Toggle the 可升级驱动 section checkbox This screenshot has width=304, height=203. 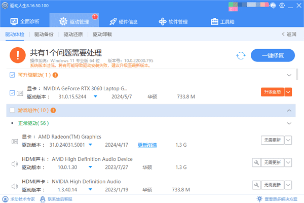tap(12, 75)
